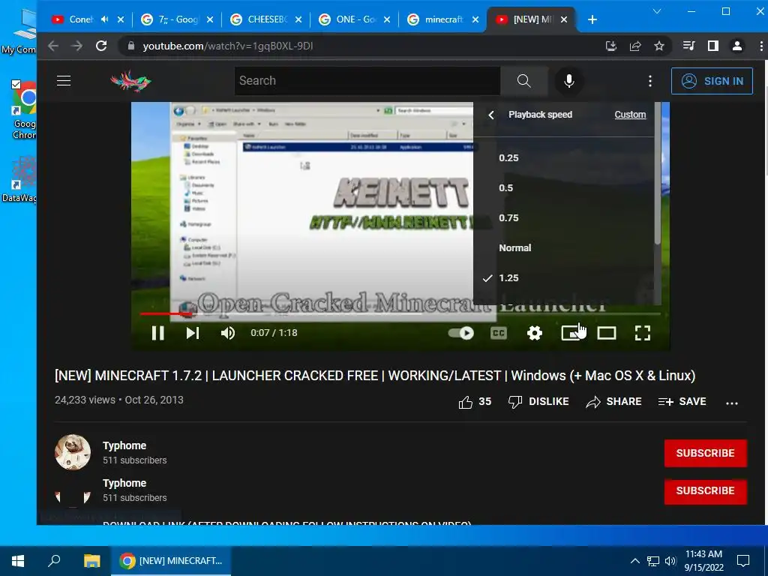Mute the audio-playing Conel tab

click(x=104, y=19)
